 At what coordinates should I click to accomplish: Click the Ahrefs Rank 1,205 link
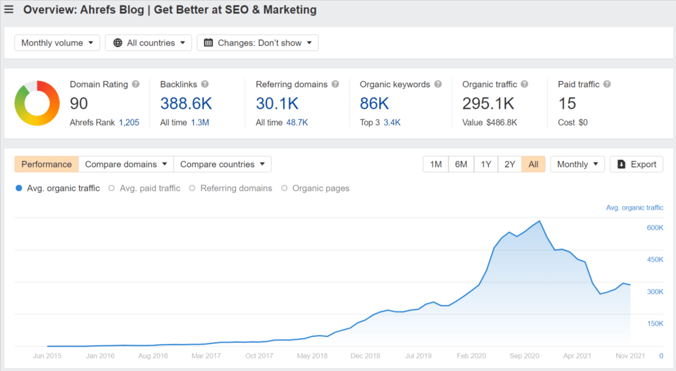click(x=129, y=123)
